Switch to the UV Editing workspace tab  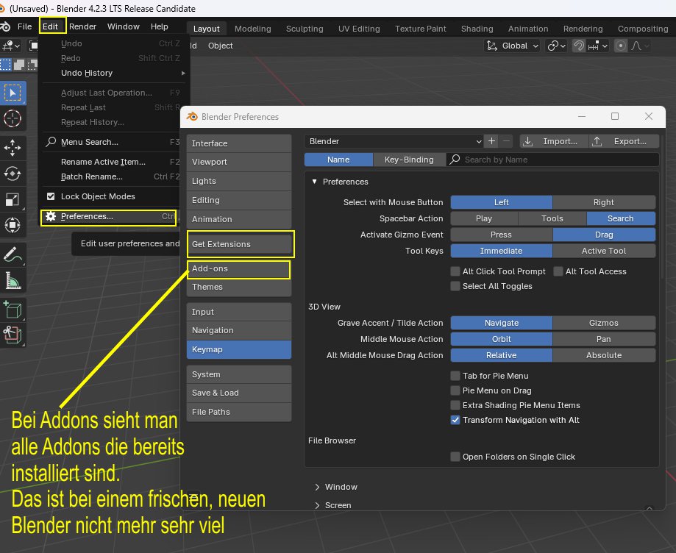point(359,29)
